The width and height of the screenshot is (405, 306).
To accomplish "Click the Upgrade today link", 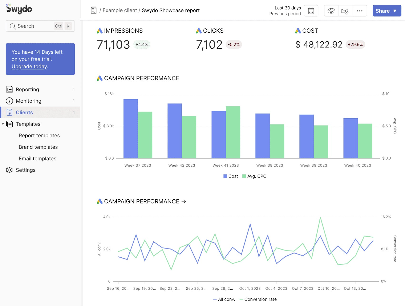I will tap(29, 66).
